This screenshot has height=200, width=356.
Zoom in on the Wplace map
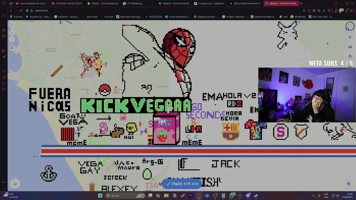12,33
